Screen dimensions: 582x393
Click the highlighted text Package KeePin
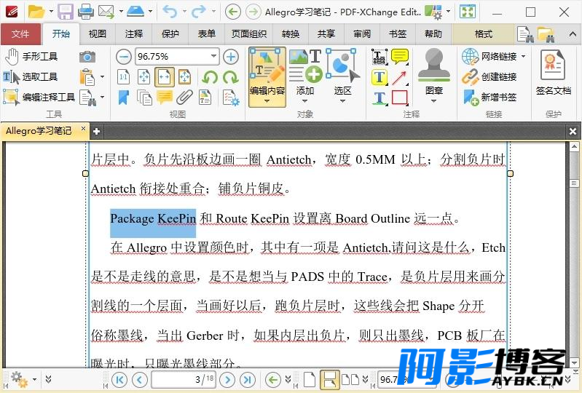point(153,218)
